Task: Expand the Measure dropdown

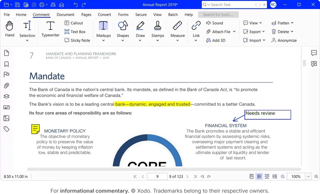Action: [x=178, y=40]
